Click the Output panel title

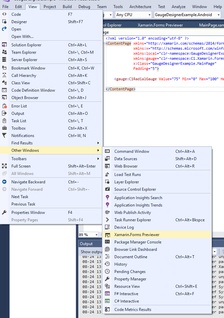pos(86,244)
